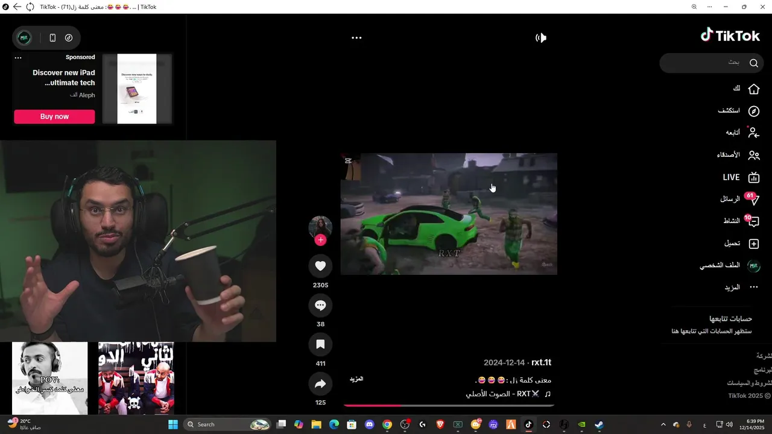Open Messages (الرسائل) with 61 badge
Viewport: 772px width, 434px height.
click(x=752, y=199)
